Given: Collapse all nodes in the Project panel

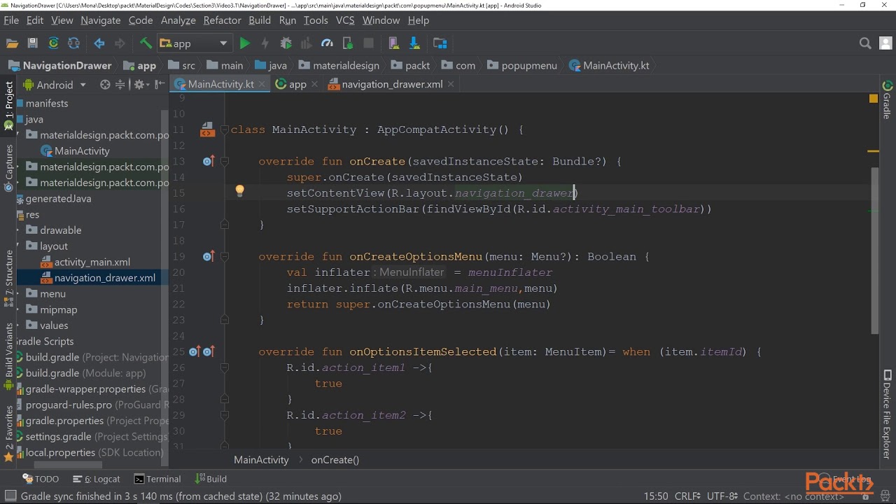Looking at the screenshot, I should [120, 85].
